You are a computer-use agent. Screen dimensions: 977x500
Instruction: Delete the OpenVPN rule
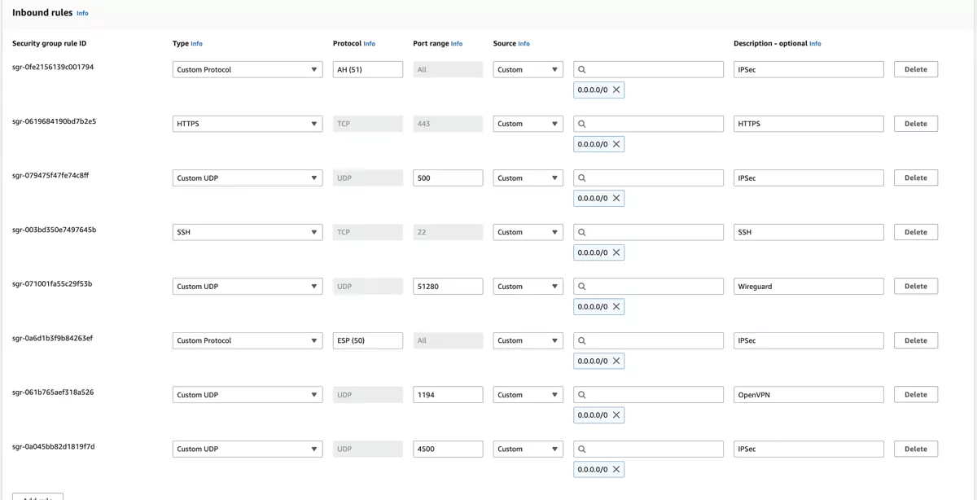[x=915, y=394]
